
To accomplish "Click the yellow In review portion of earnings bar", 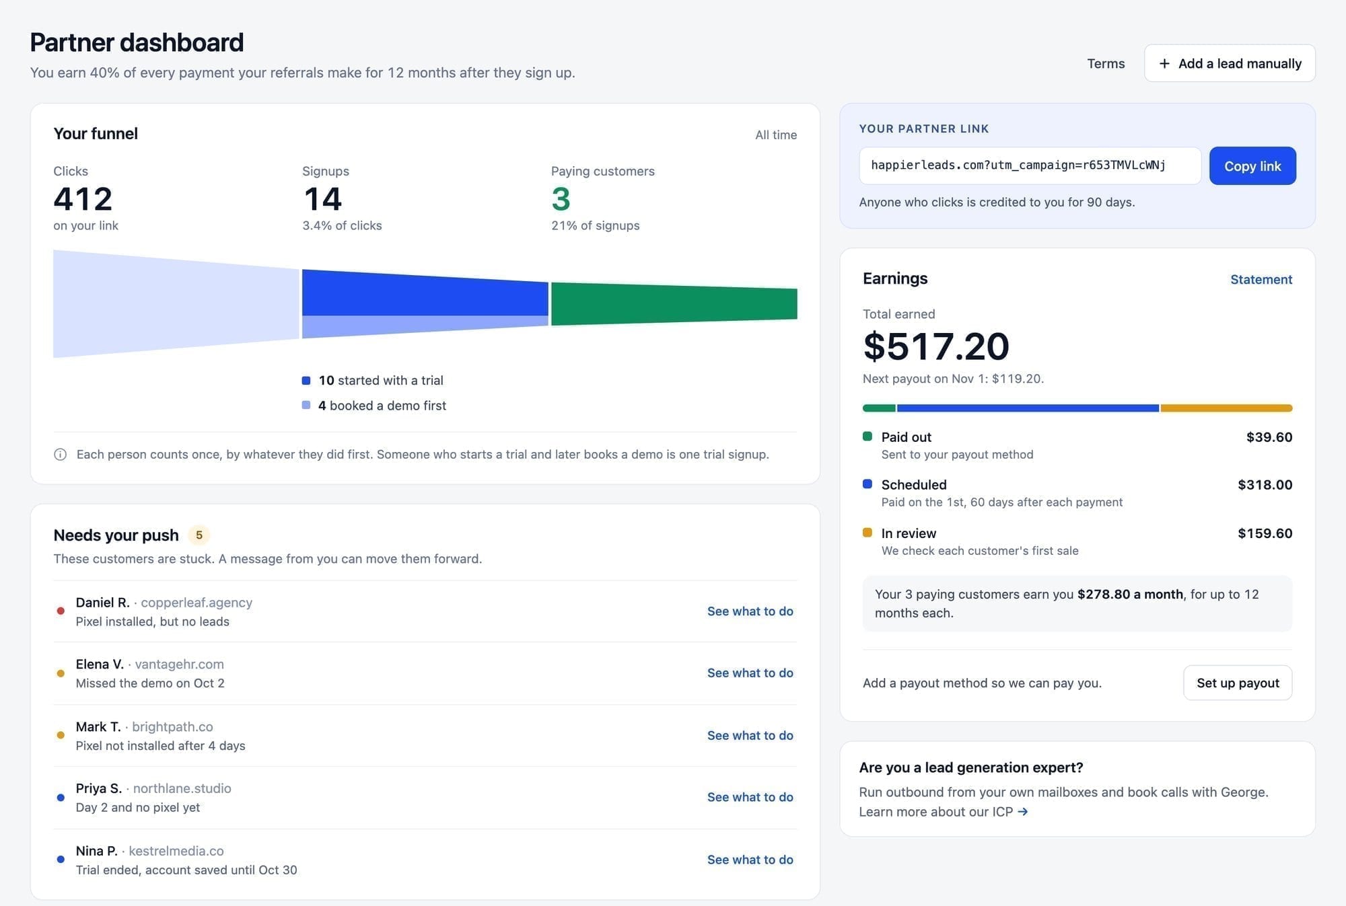I will [x=1226, y=408].
